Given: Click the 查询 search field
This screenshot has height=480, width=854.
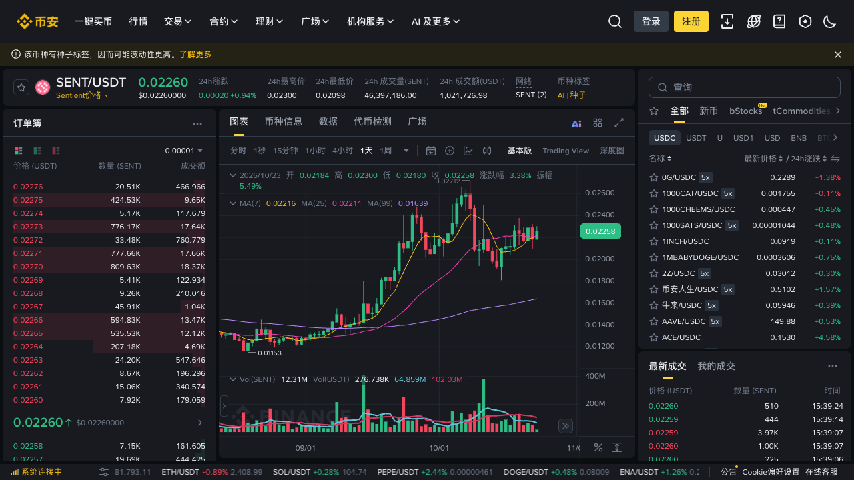Looking at the screenshot, I should [x=745, y=87].
